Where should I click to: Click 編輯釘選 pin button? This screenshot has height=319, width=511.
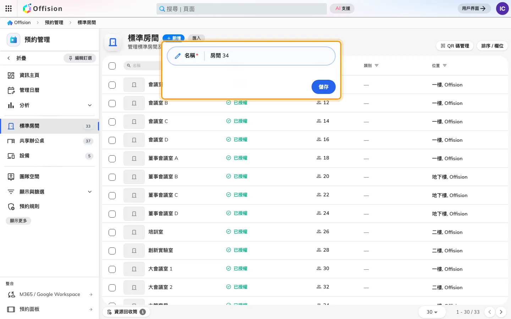click(80, 58)
